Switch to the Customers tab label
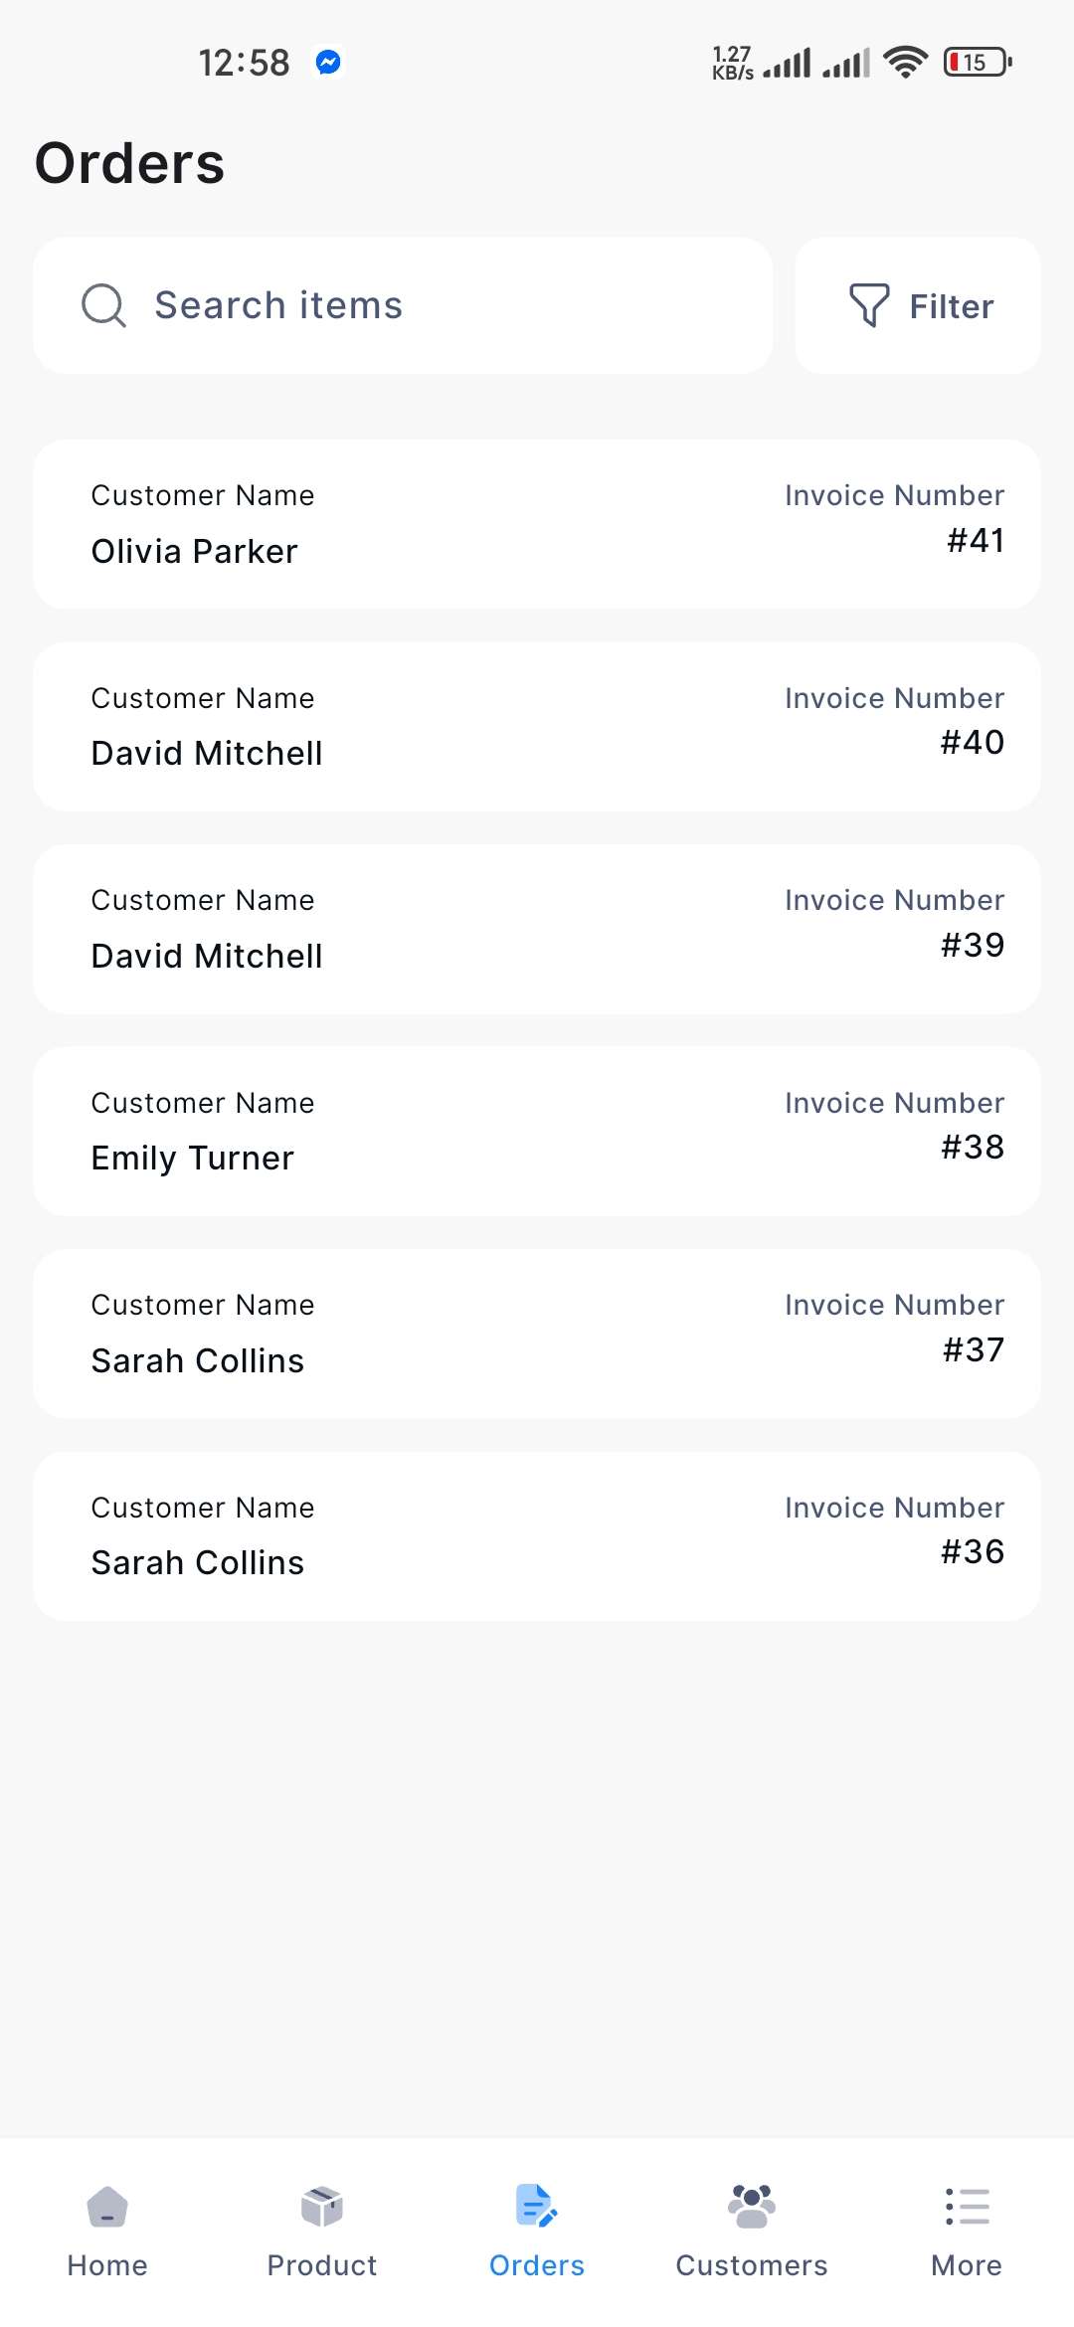The width and height of the screenshot is (1074, 2327). click(752, 2265)
